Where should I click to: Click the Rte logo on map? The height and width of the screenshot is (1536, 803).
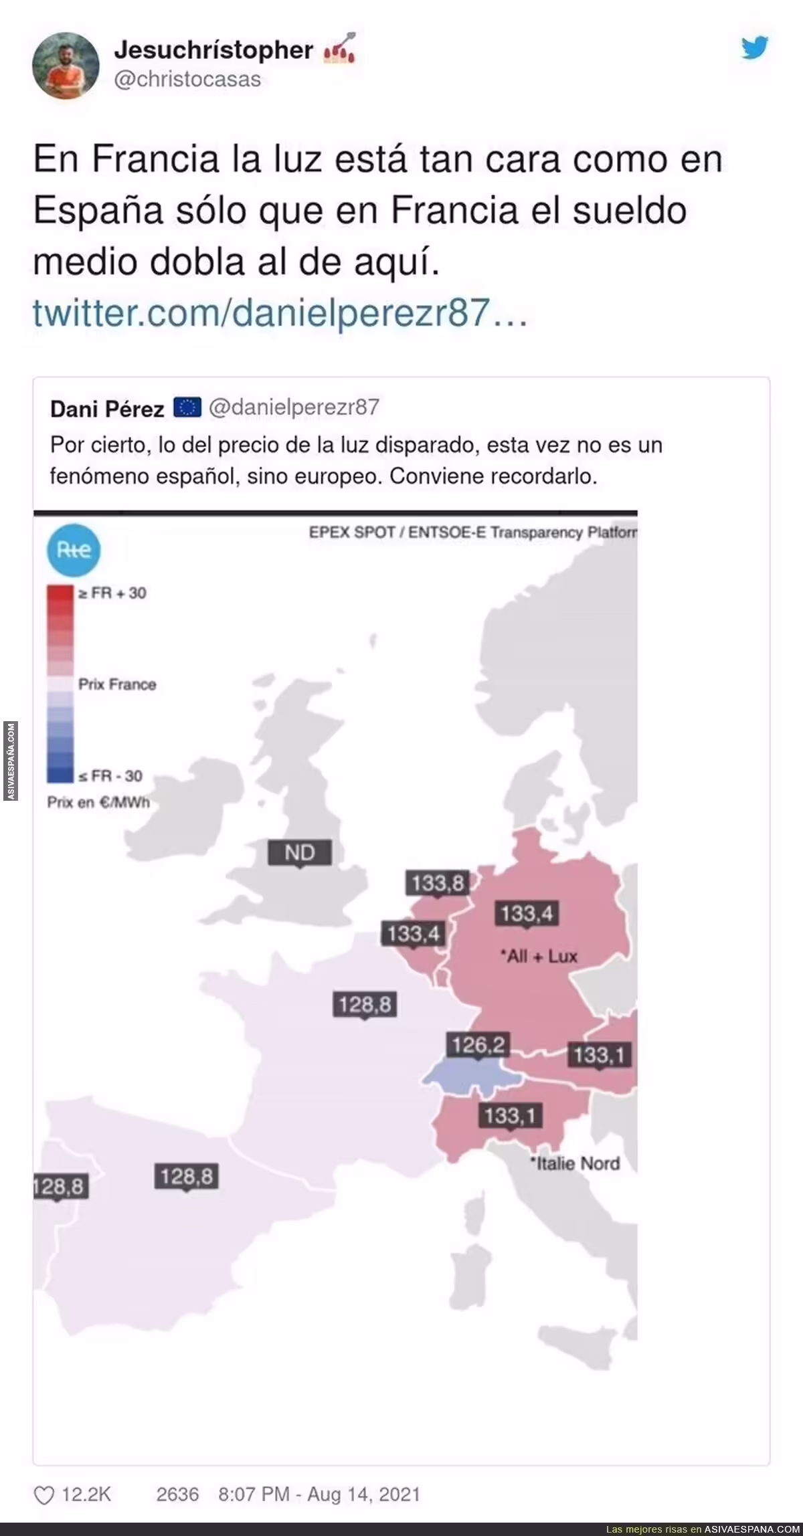73,550
